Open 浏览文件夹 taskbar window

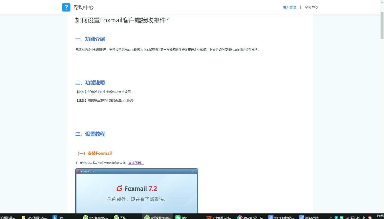(x=309, y=217)
